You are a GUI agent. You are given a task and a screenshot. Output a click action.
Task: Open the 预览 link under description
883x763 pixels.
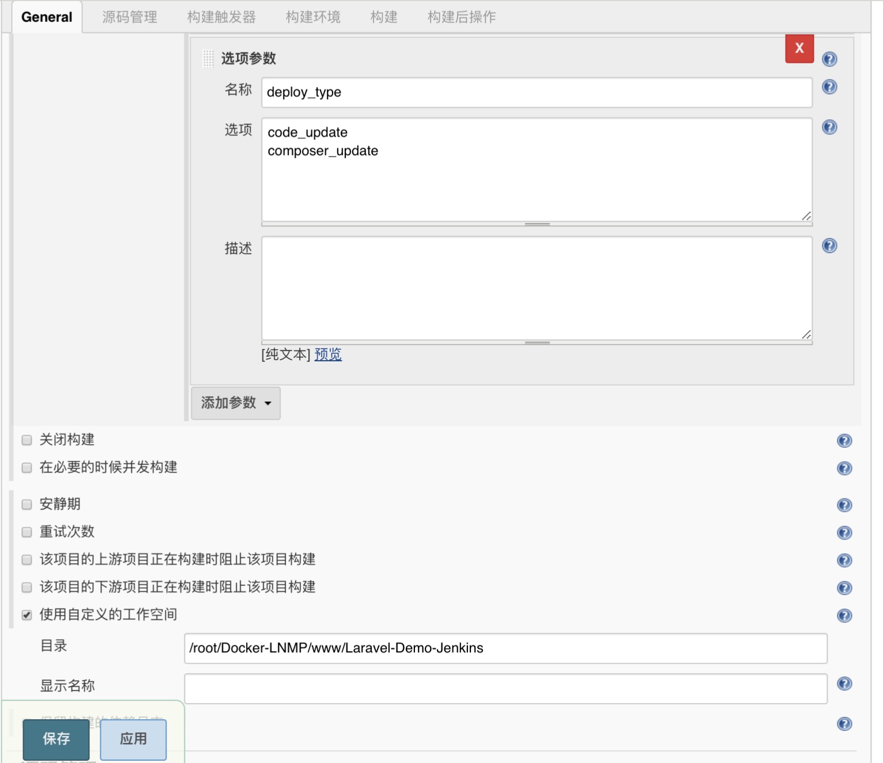tap(328, 354)
